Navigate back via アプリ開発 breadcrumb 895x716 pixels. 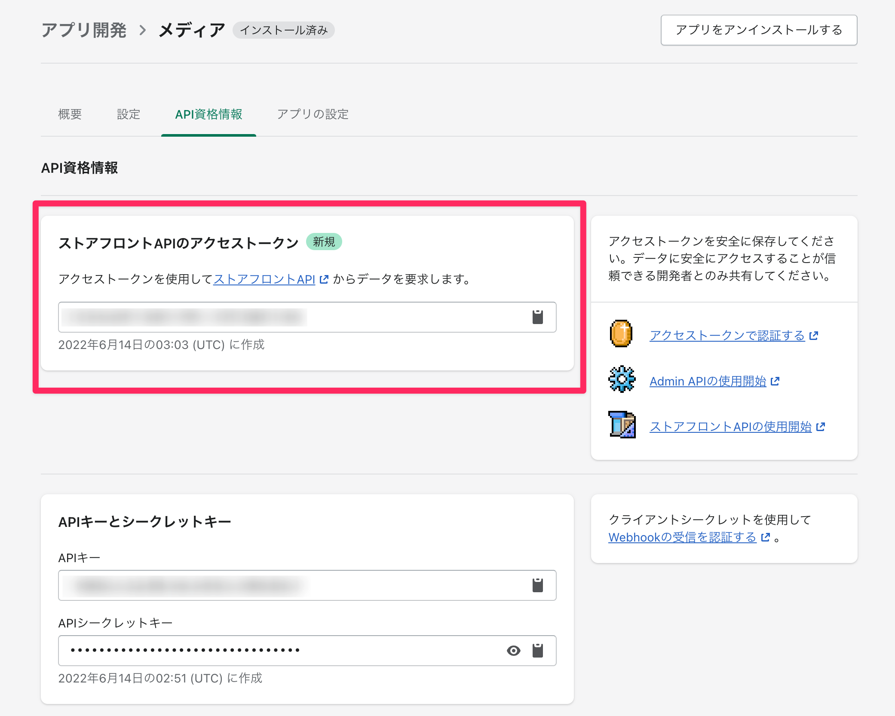(x=84, y=30)
